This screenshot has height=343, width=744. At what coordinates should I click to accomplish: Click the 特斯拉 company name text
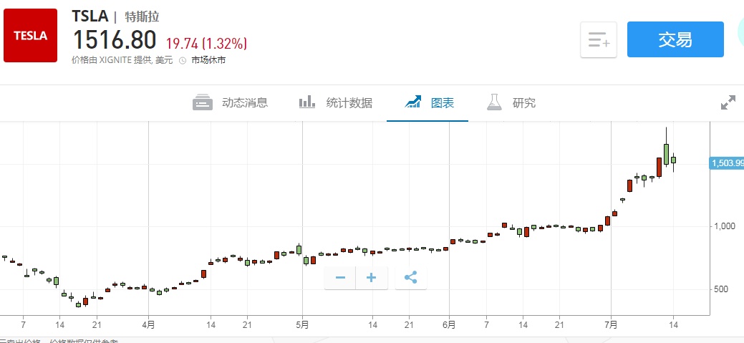[x=142, y=17]
